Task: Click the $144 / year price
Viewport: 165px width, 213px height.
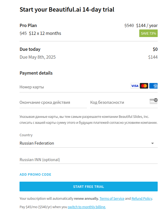Action: (x=147, y=25)
